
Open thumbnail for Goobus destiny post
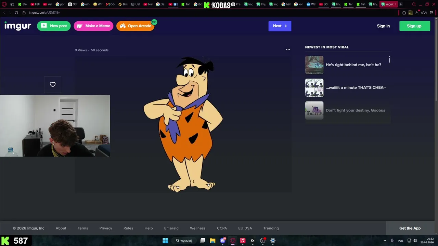pos(314,110)
